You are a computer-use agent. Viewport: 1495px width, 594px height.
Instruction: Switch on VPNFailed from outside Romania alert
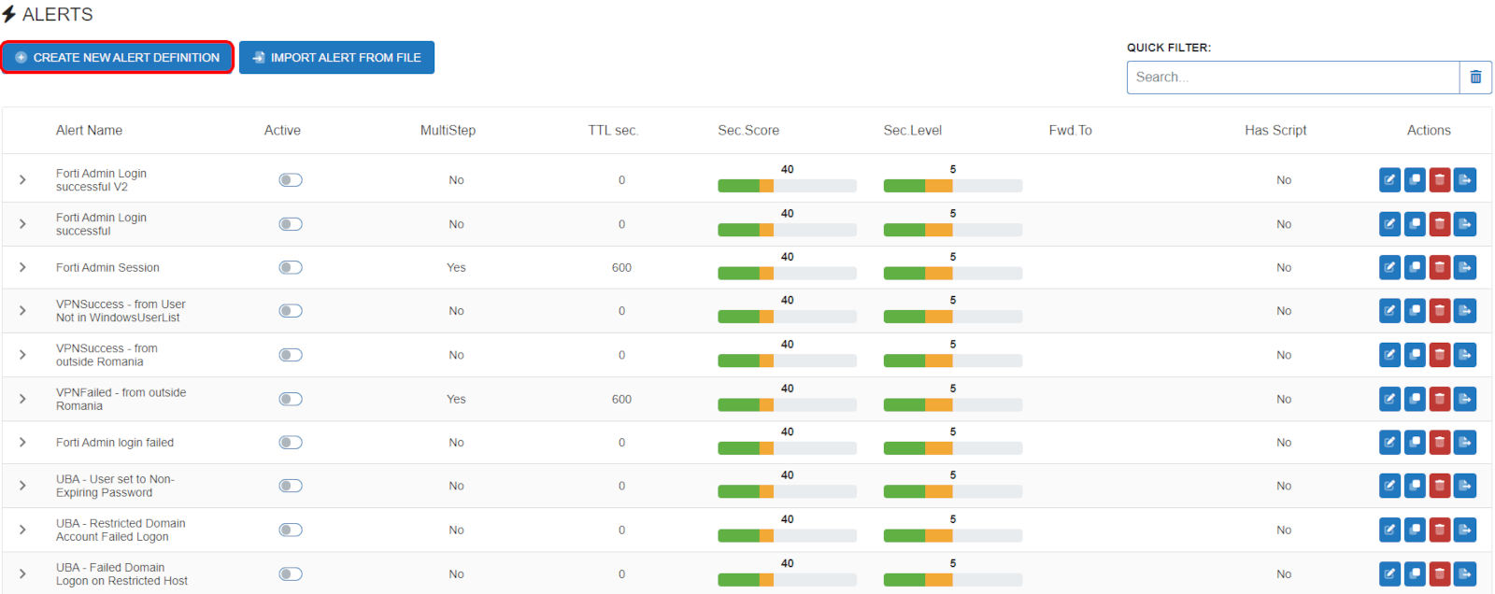coord(291,399)
